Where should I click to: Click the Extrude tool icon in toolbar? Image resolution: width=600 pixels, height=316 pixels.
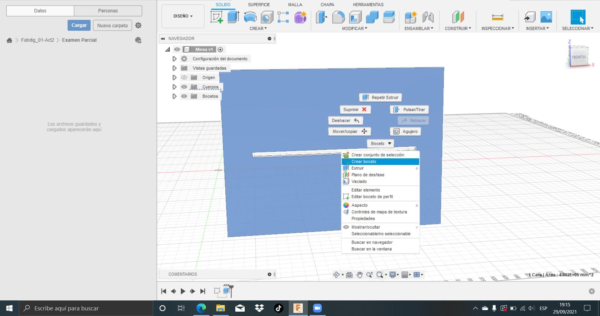[233, 17]
